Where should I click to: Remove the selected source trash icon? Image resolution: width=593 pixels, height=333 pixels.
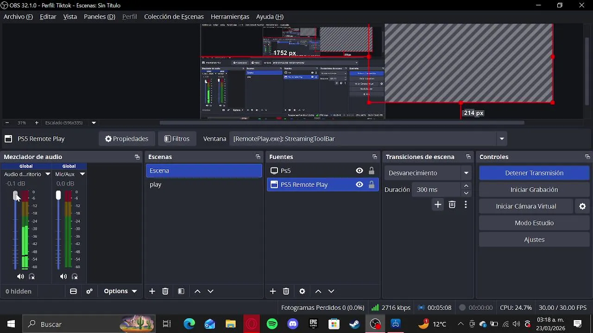[286, 291]
